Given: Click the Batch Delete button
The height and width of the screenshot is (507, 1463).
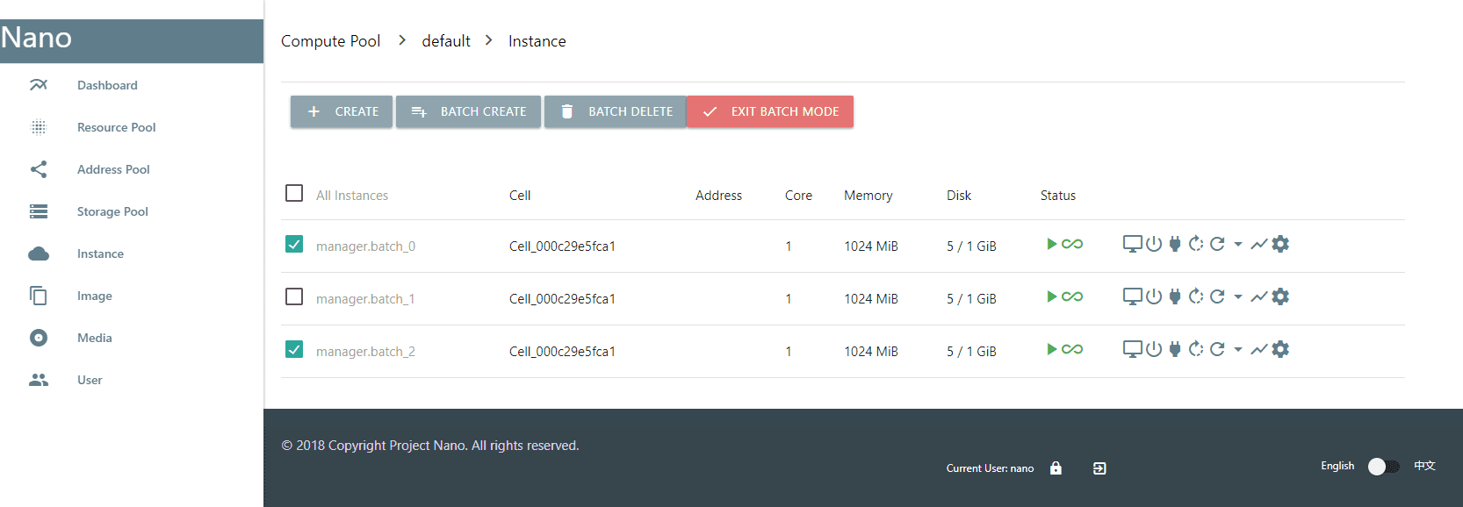Looking at the screenshot, I should [x=615, y=111].
